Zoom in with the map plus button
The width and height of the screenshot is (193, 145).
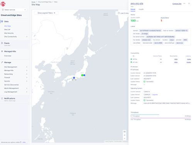point(125,135)
